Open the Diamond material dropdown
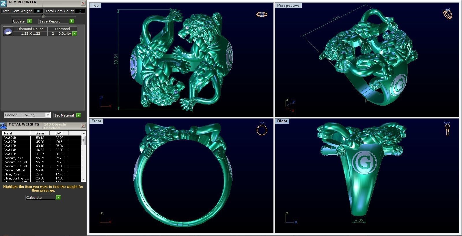462x236 pixels. (x=48, y=115)
